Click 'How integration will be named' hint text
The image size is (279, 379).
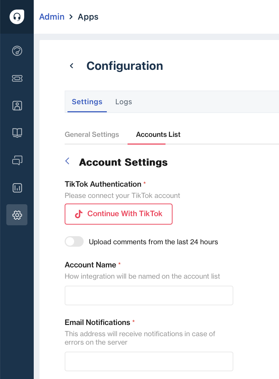click(x=142, y=276)
